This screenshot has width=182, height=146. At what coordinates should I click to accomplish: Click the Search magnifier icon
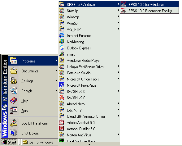14,90
